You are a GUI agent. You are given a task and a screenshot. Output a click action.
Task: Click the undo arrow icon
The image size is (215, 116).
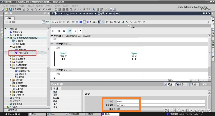44,10
